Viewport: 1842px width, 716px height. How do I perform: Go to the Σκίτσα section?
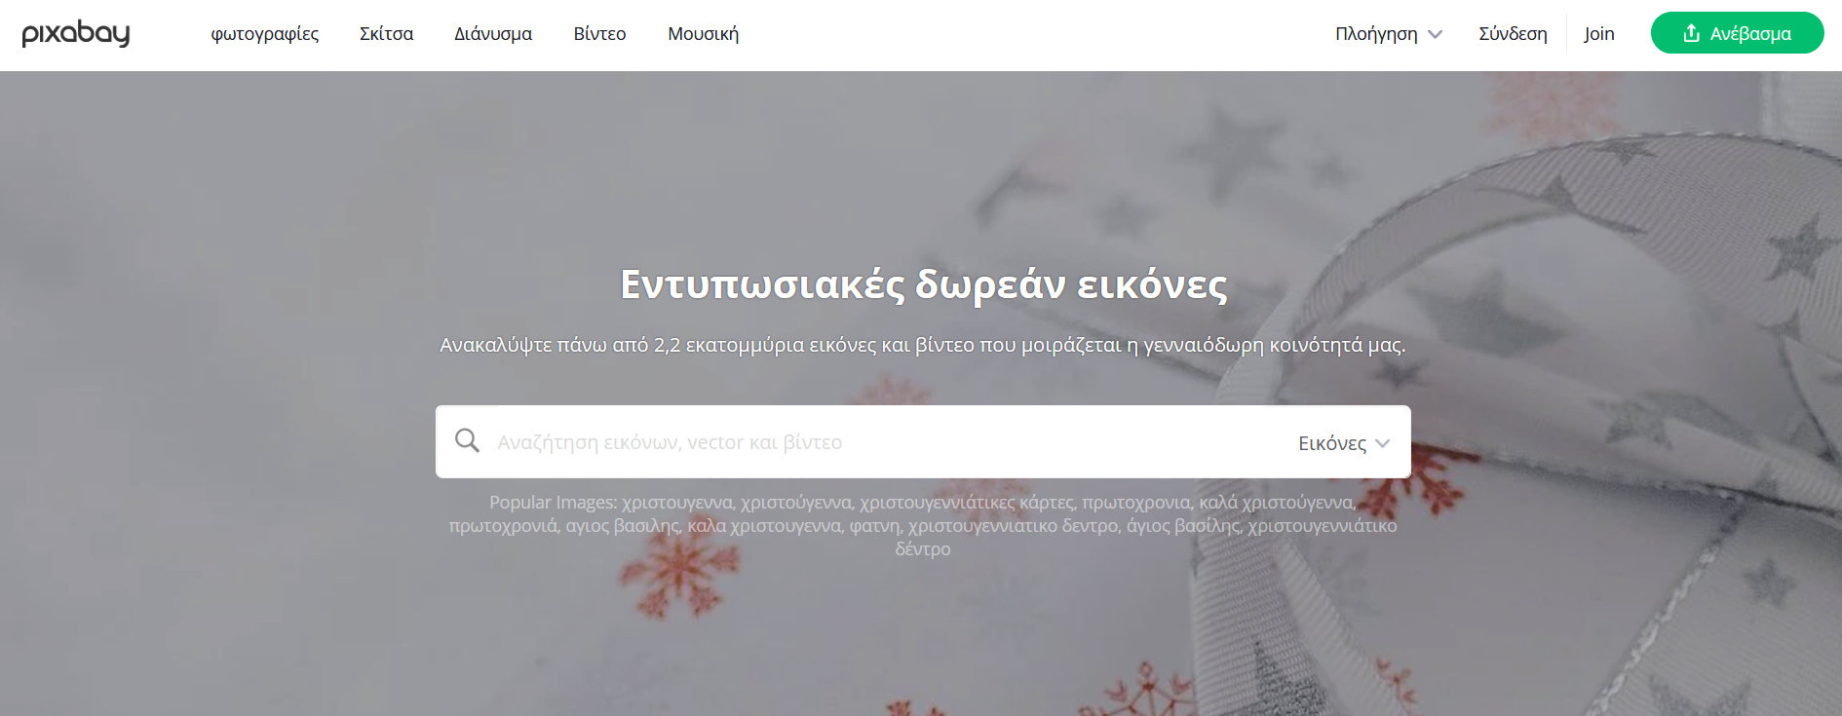[386, 34]
